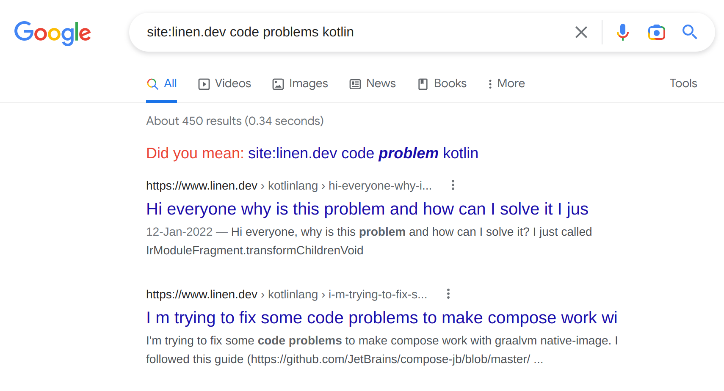724x391 pixels.
Task: Click the Images tab icon
Action: pyautogui.click(x=278, y=84)
